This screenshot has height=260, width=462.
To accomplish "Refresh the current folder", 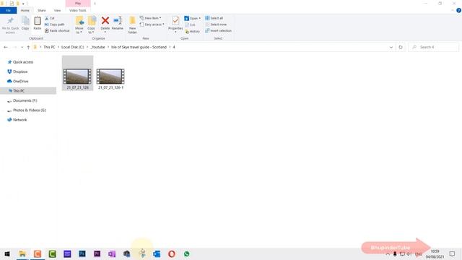I will tap(401, 47).
